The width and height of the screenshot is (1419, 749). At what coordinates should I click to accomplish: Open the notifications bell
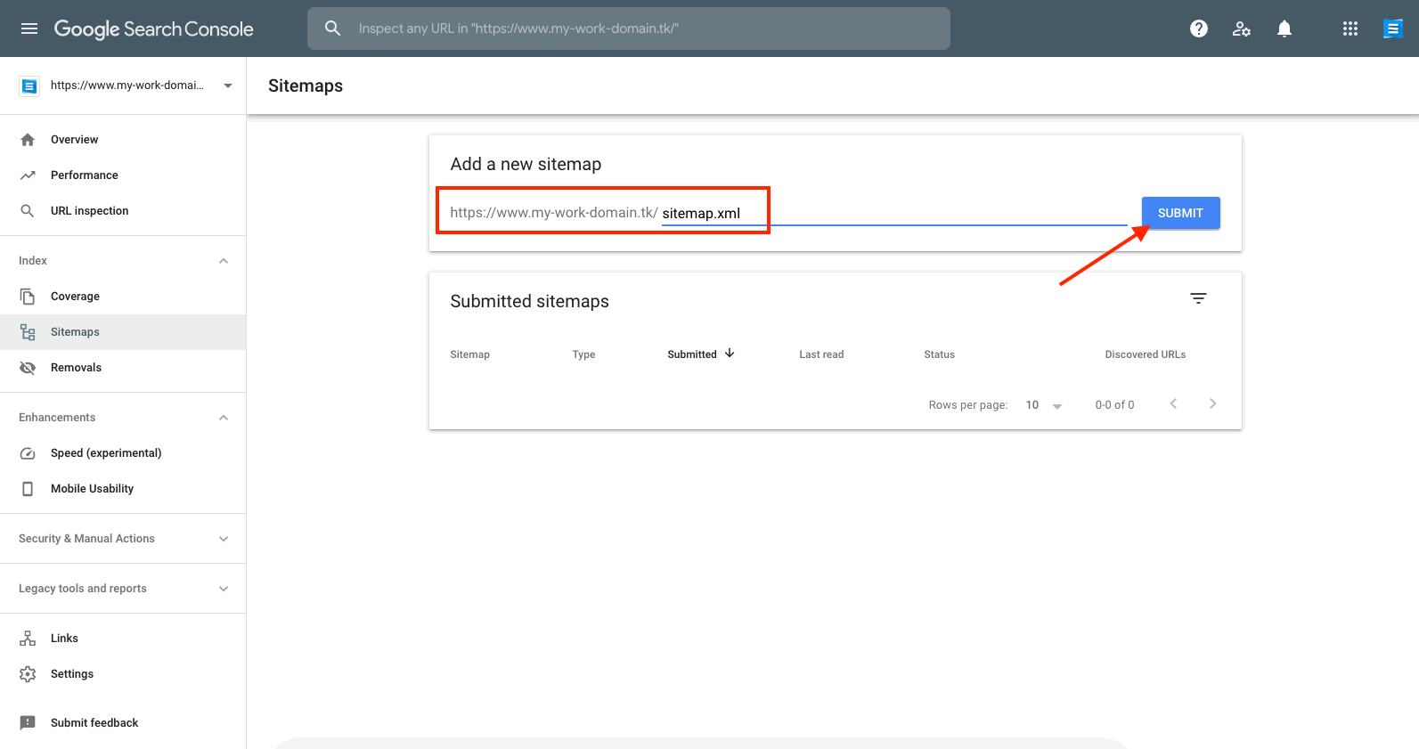click(x=1284, y=28)
